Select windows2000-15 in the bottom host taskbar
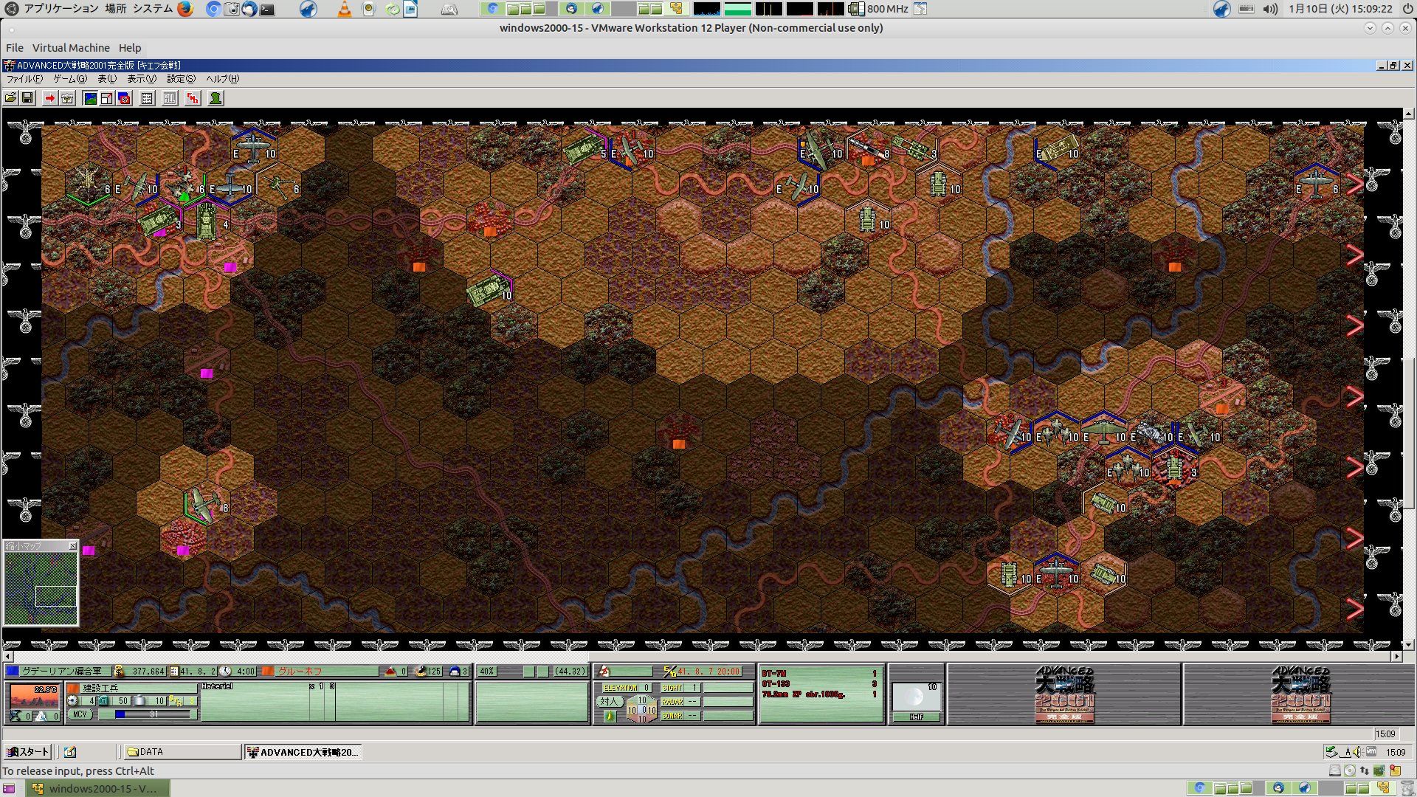Image resolution: width=1417 pixels, height=797 pixels. [x=96, y=788]
